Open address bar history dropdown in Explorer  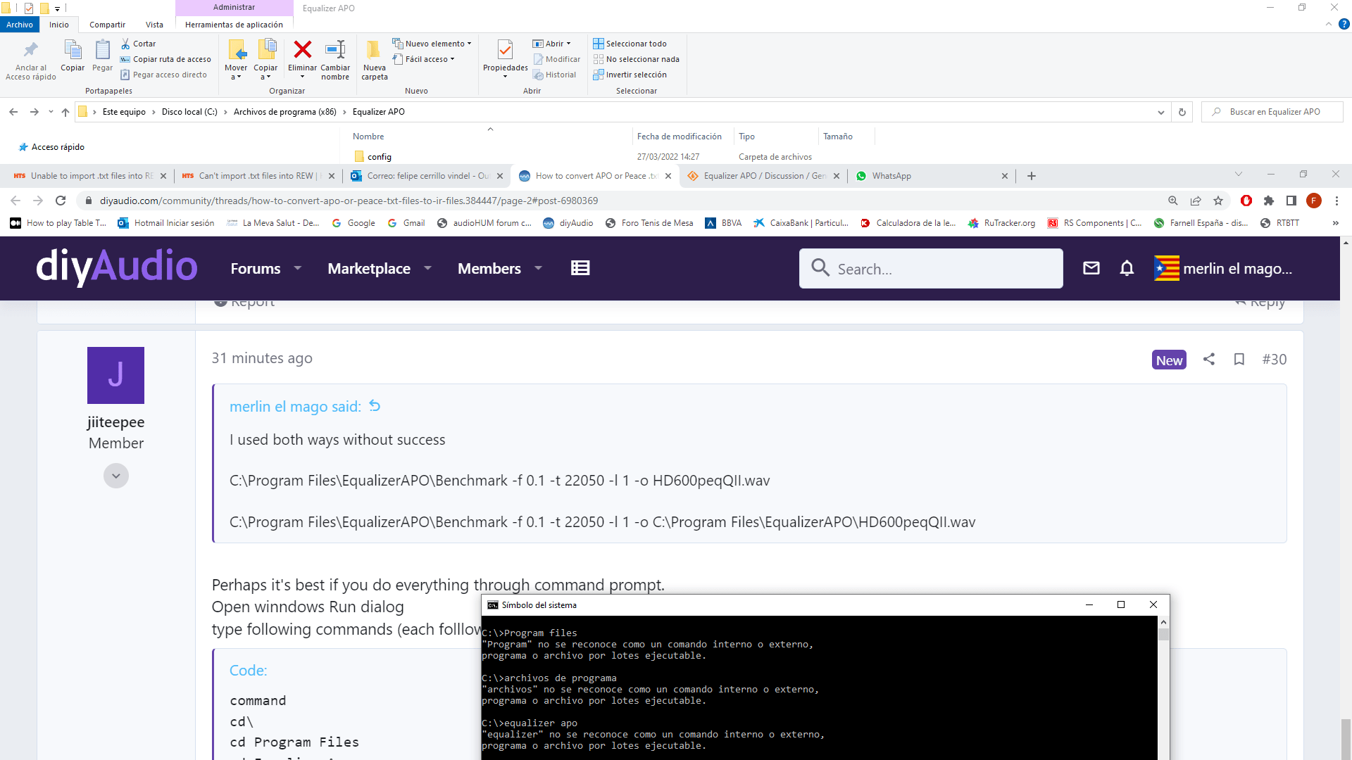click(x=1161, y=112)
